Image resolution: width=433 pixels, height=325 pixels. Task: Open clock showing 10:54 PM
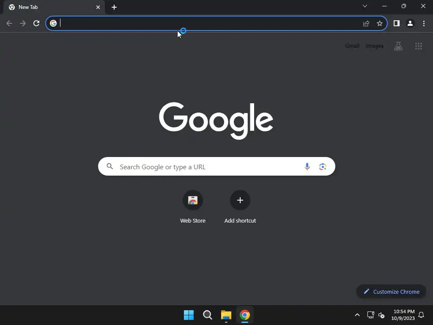(403, 315)
